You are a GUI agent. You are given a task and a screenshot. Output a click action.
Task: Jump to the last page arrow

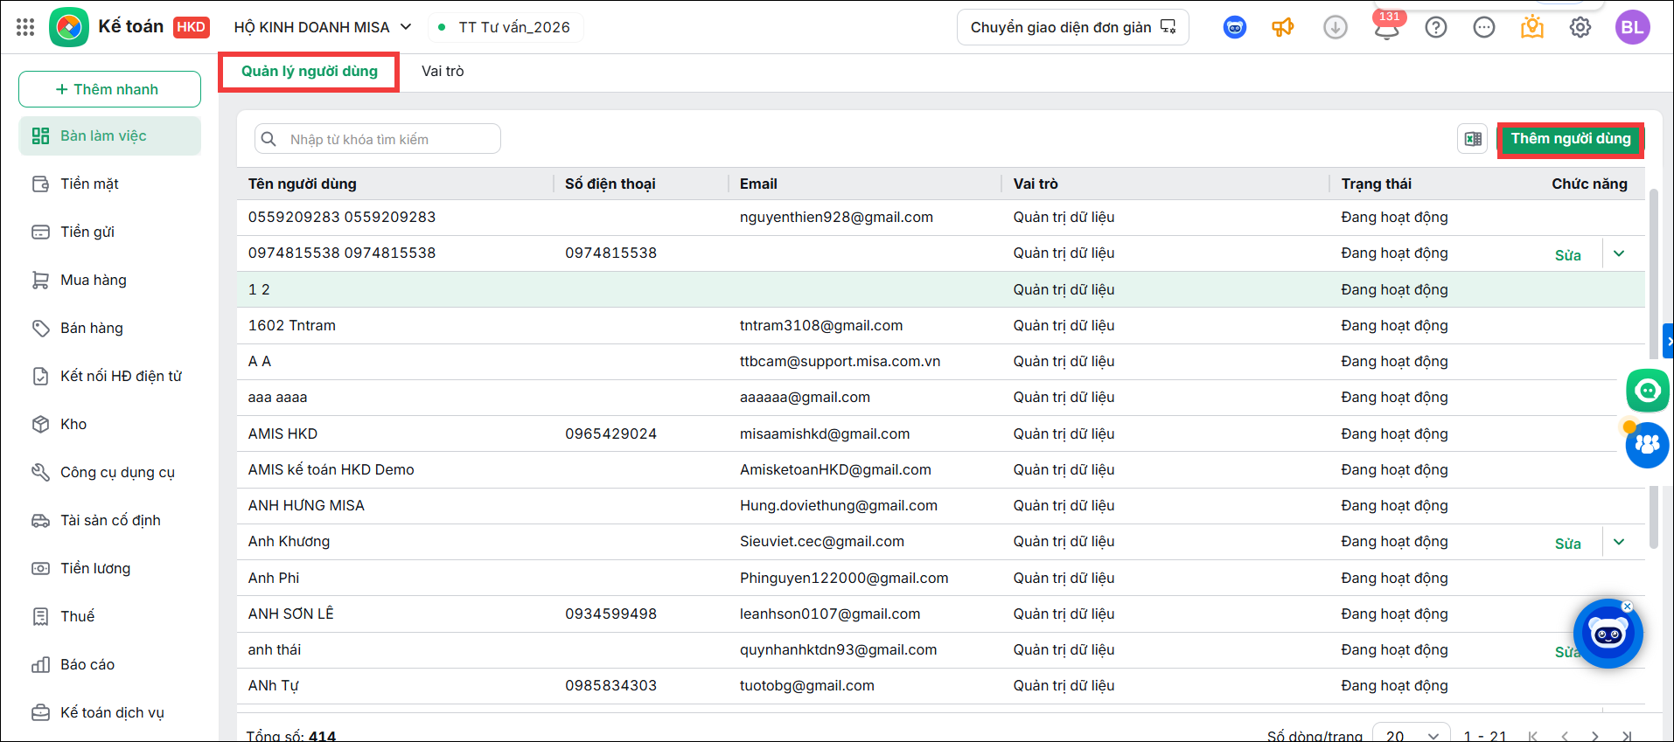[1627, 736]
